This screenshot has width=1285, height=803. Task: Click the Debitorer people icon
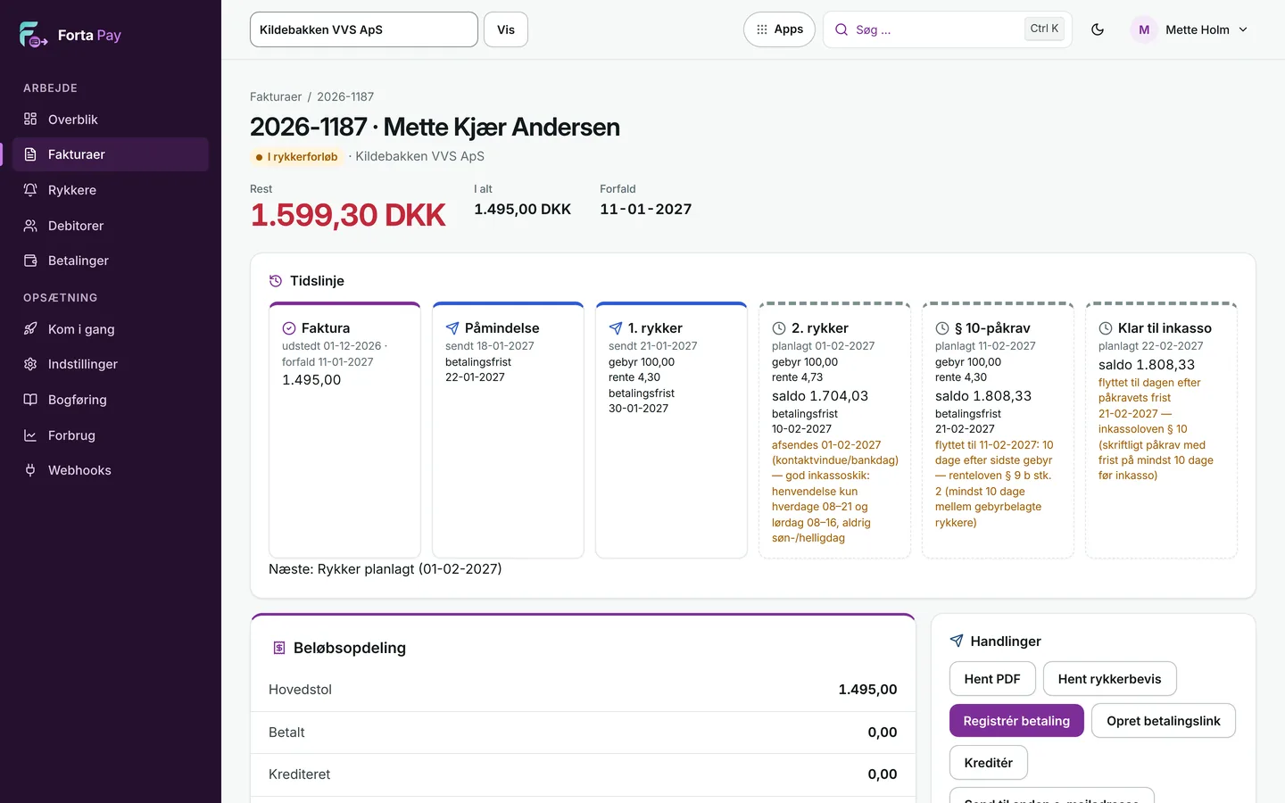pos(30,226)
